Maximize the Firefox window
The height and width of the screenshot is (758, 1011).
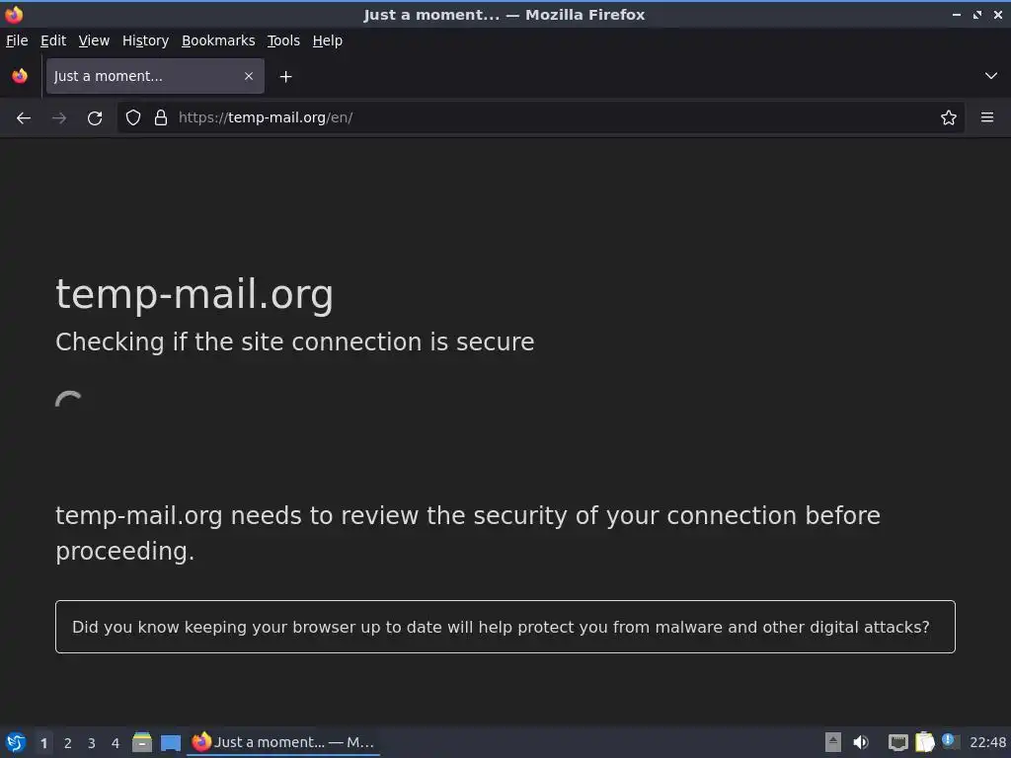[977, 14]
